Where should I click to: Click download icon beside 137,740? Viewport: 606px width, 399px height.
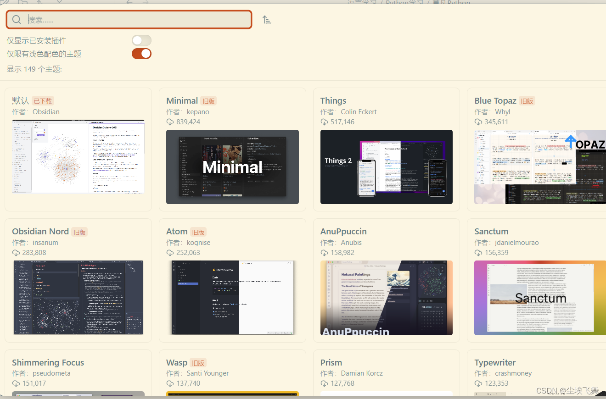tap(170, 383)
